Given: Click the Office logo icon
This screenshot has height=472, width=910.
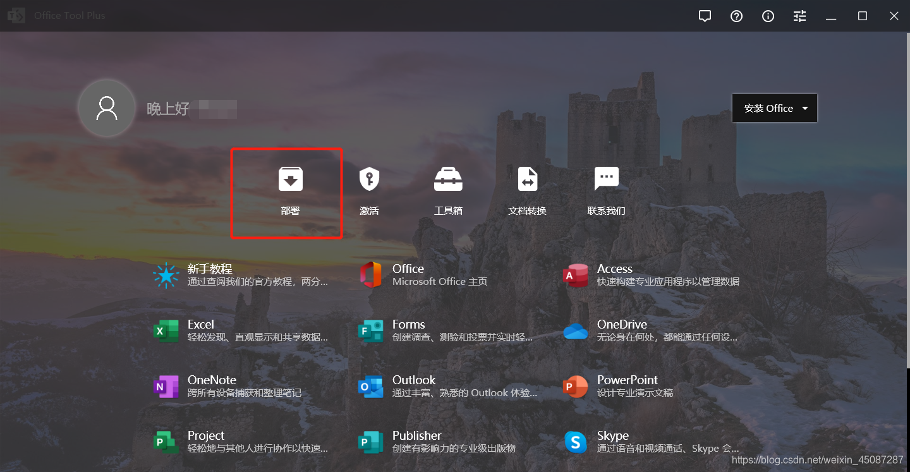Looking at the screenshot, I should click(371, 275).
